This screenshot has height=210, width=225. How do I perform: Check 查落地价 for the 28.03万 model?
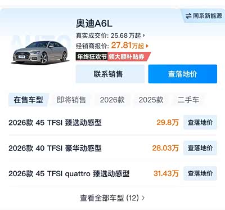(x=200, y=148)
